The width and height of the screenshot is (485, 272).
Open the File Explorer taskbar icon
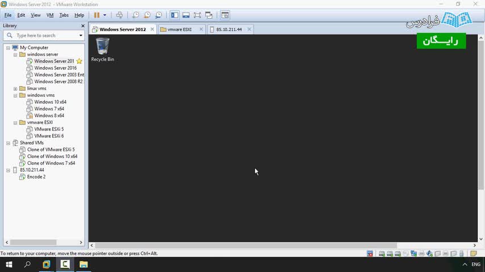83,265
